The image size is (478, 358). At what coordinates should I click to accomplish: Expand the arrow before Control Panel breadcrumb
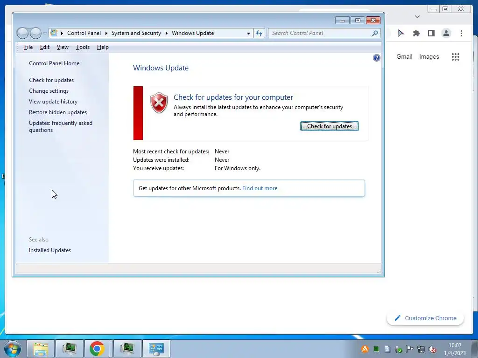(x=62, y=33)
